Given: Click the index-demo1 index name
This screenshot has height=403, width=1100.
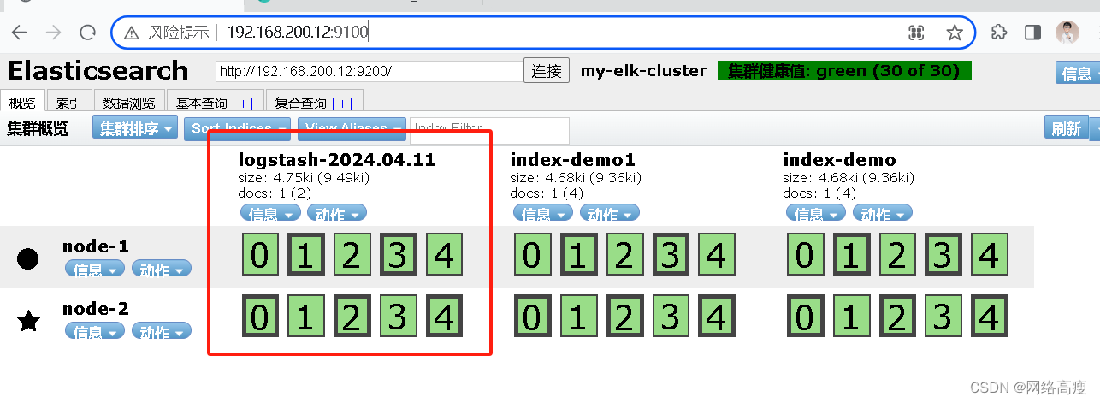Looking at the screenshot, I should coord(573,159).
